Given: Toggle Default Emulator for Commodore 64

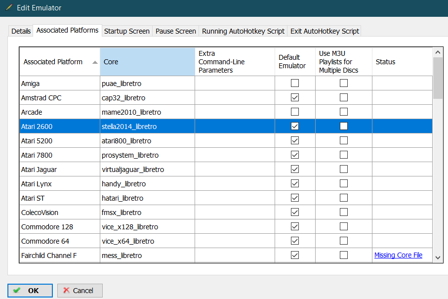Looking at the screenshot, I should 295,241.
